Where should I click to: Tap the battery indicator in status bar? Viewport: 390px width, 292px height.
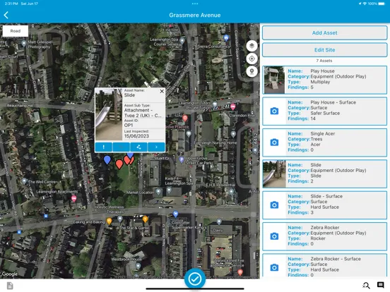pyautogui.click(x=382, y=4)
